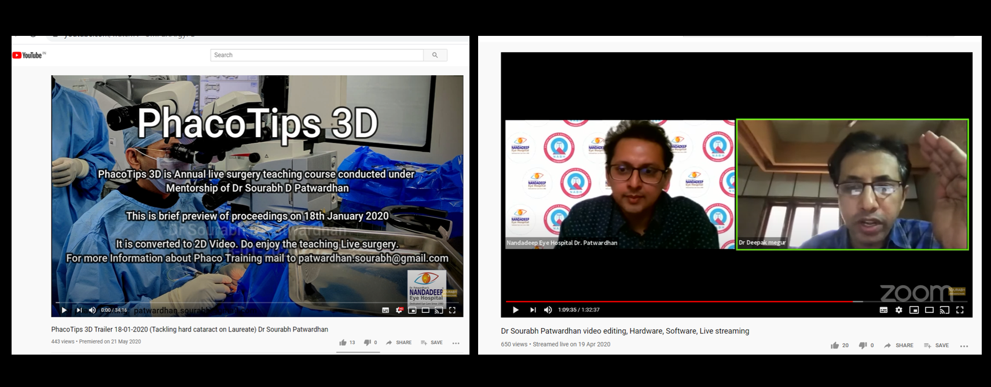Screen dimensions: 991x387
Task: Click the magnifier search button
Action: pos(435,55)
